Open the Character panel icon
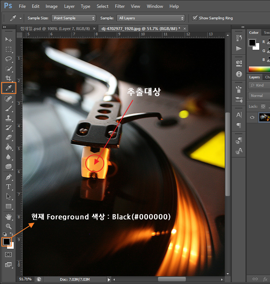The image size is (270, 284). coord(239,115)
